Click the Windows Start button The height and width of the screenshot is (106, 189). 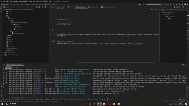[2, 104]
